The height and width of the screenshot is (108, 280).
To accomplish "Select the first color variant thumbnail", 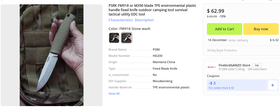I will coord(114,38).
